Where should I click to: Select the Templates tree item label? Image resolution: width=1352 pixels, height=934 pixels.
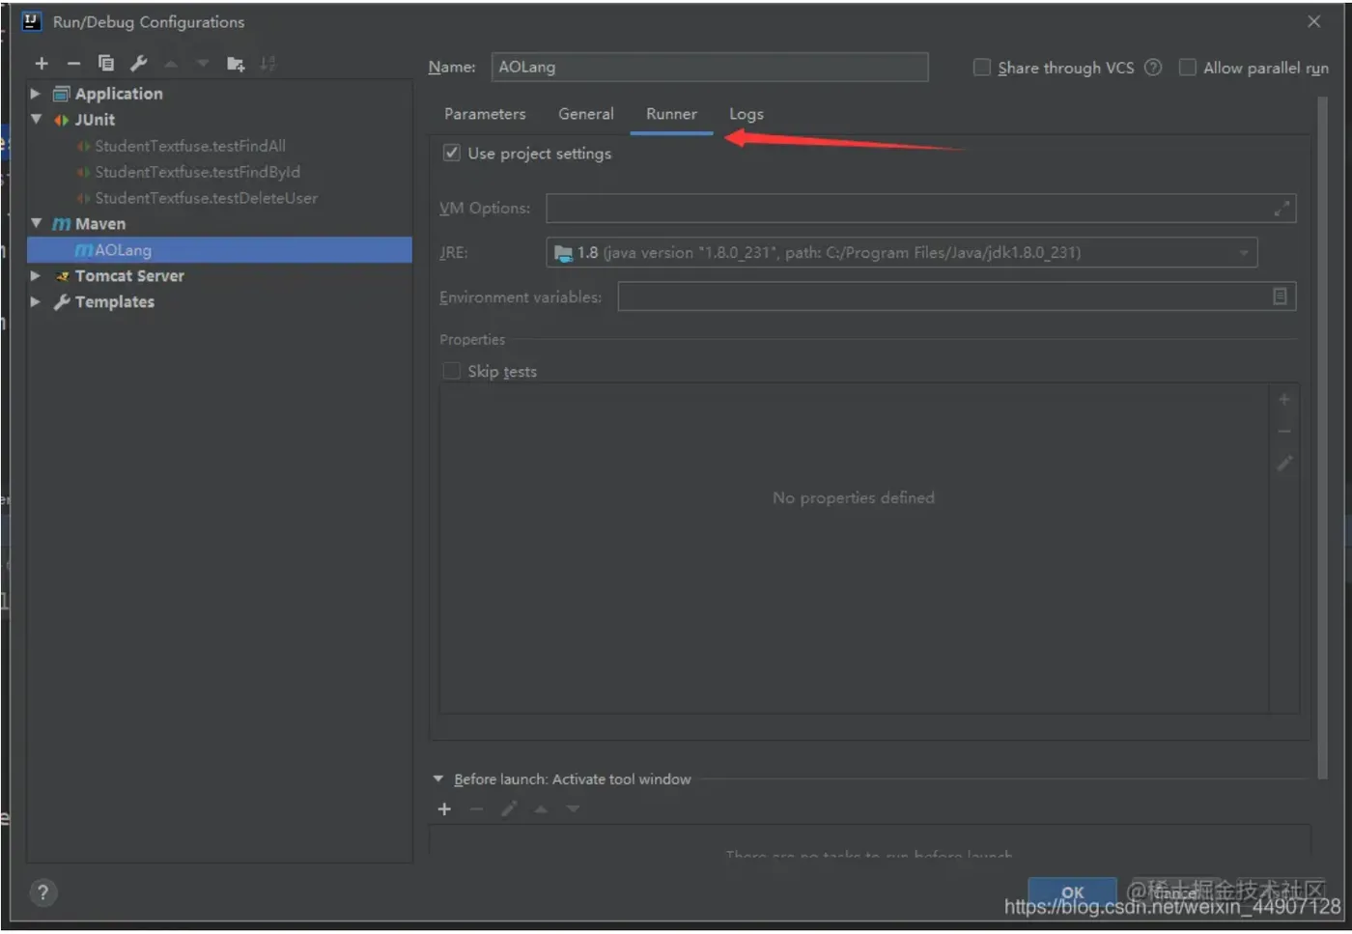click(115, 302)
